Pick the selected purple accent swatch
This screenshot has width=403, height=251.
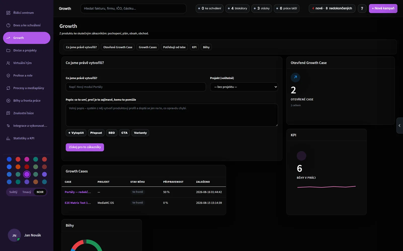pos(27,174)
